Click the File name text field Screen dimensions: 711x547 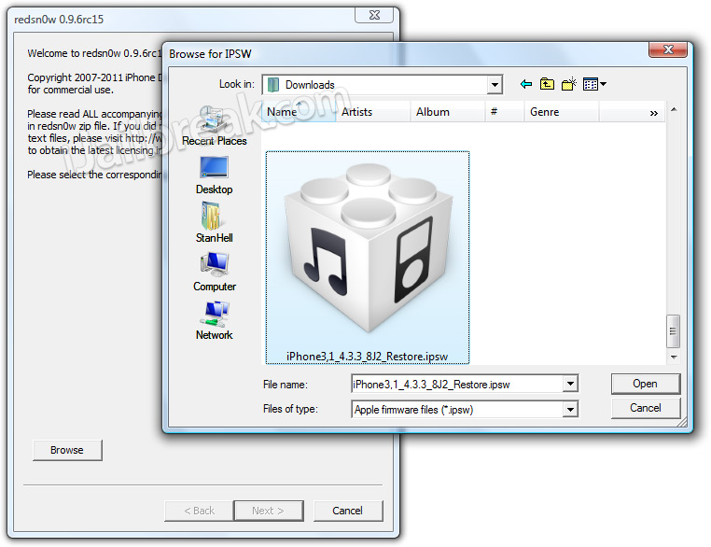457,384
